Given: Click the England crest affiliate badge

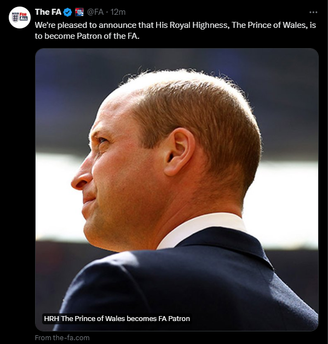Looking at the screenshot, I should pos(79,12).
